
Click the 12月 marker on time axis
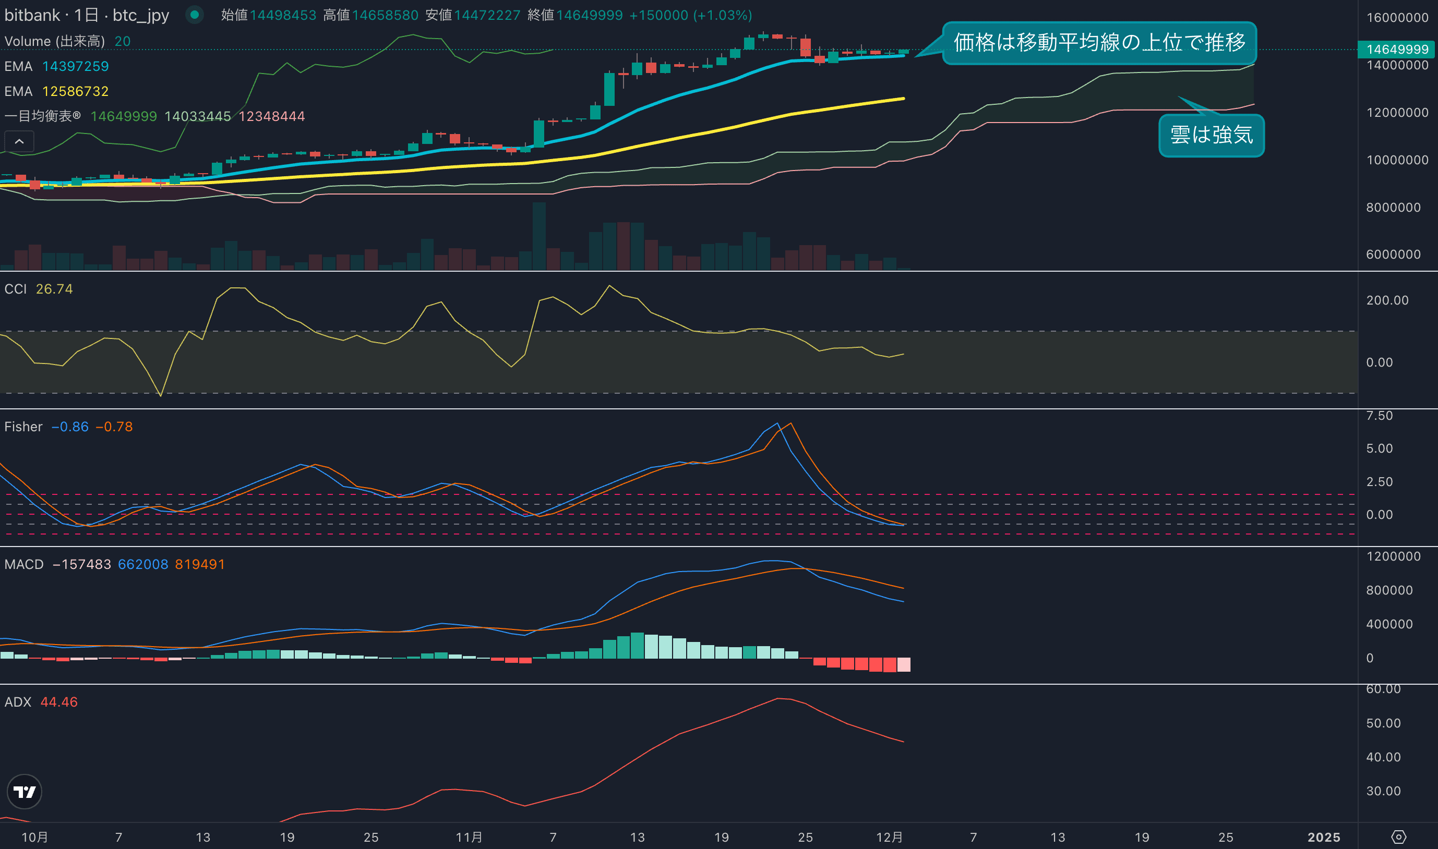(889, 837)
